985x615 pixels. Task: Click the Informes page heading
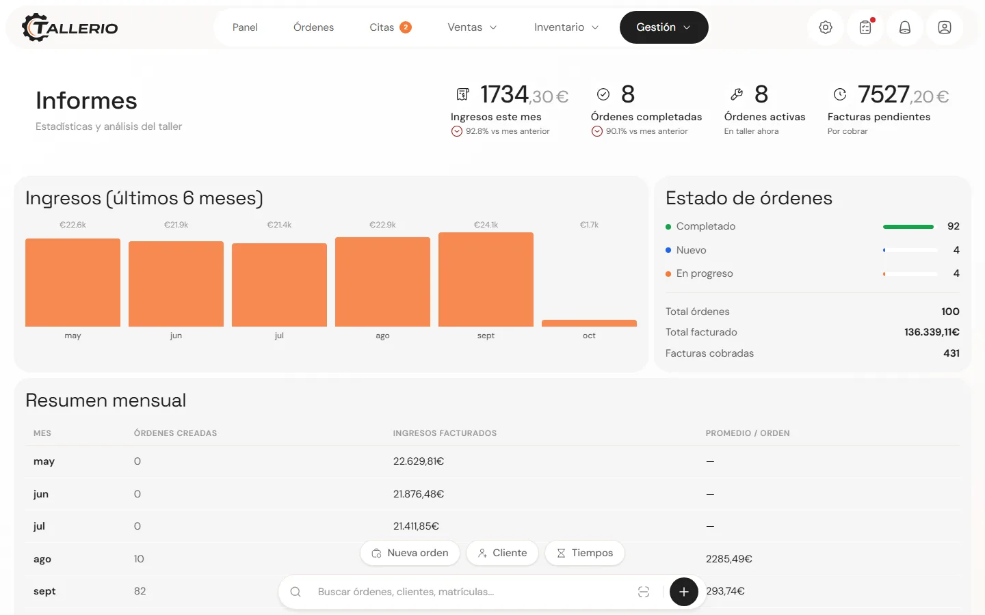86,100
